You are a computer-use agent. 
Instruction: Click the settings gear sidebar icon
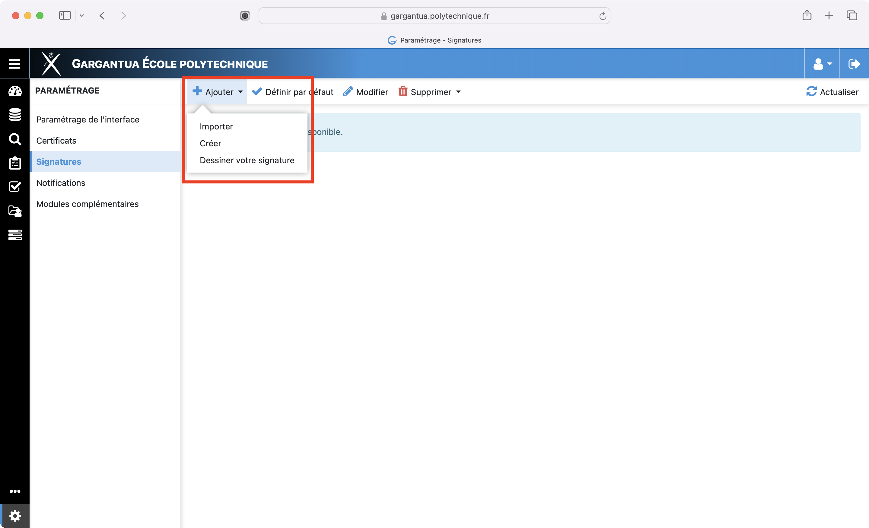[15, 516]
